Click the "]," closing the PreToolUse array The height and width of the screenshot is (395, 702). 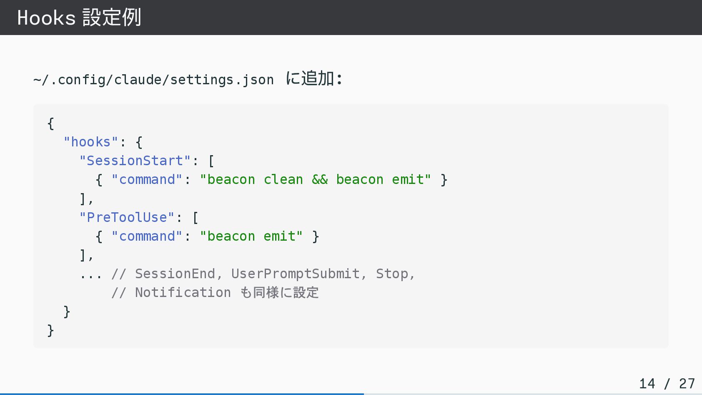(x=86, y=255)
